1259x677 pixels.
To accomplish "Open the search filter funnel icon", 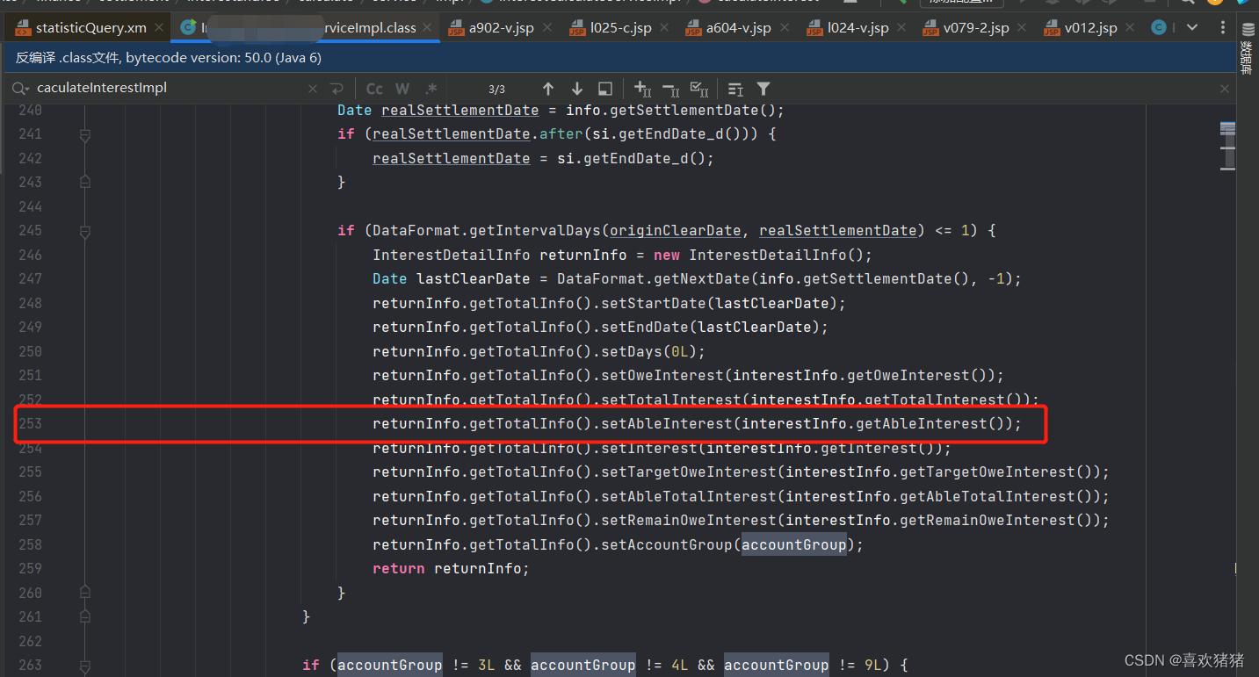I will [x=763, y=88].
